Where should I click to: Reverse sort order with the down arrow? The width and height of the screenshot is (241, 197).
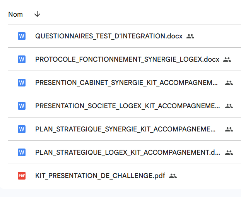pos(37,14)
